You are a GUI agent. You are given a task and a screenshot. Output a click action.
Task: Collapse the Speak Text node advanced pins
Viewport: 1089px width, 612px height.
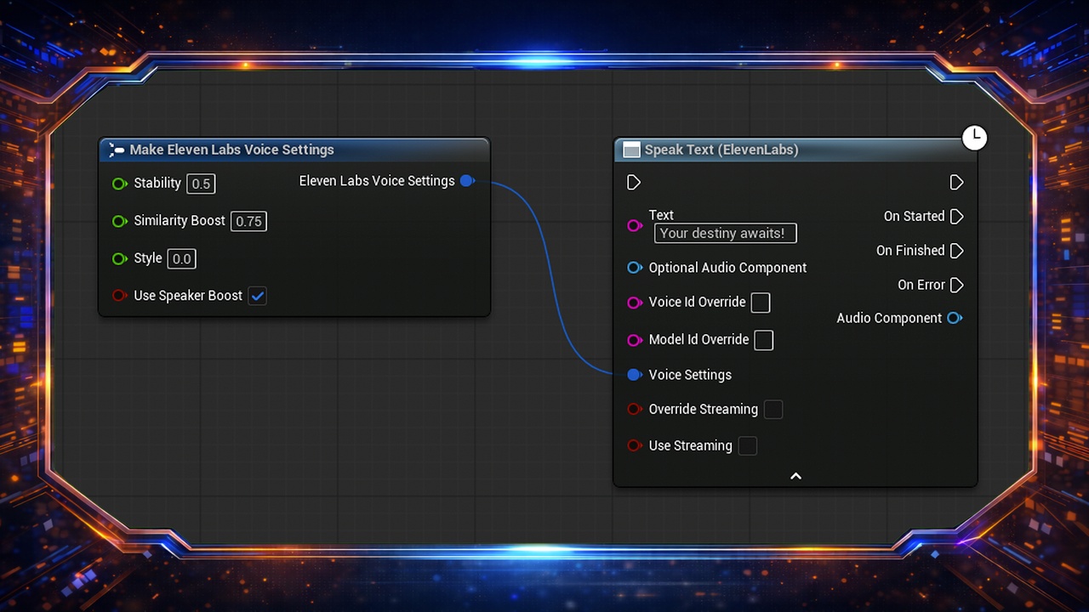[x=795, y=476]
